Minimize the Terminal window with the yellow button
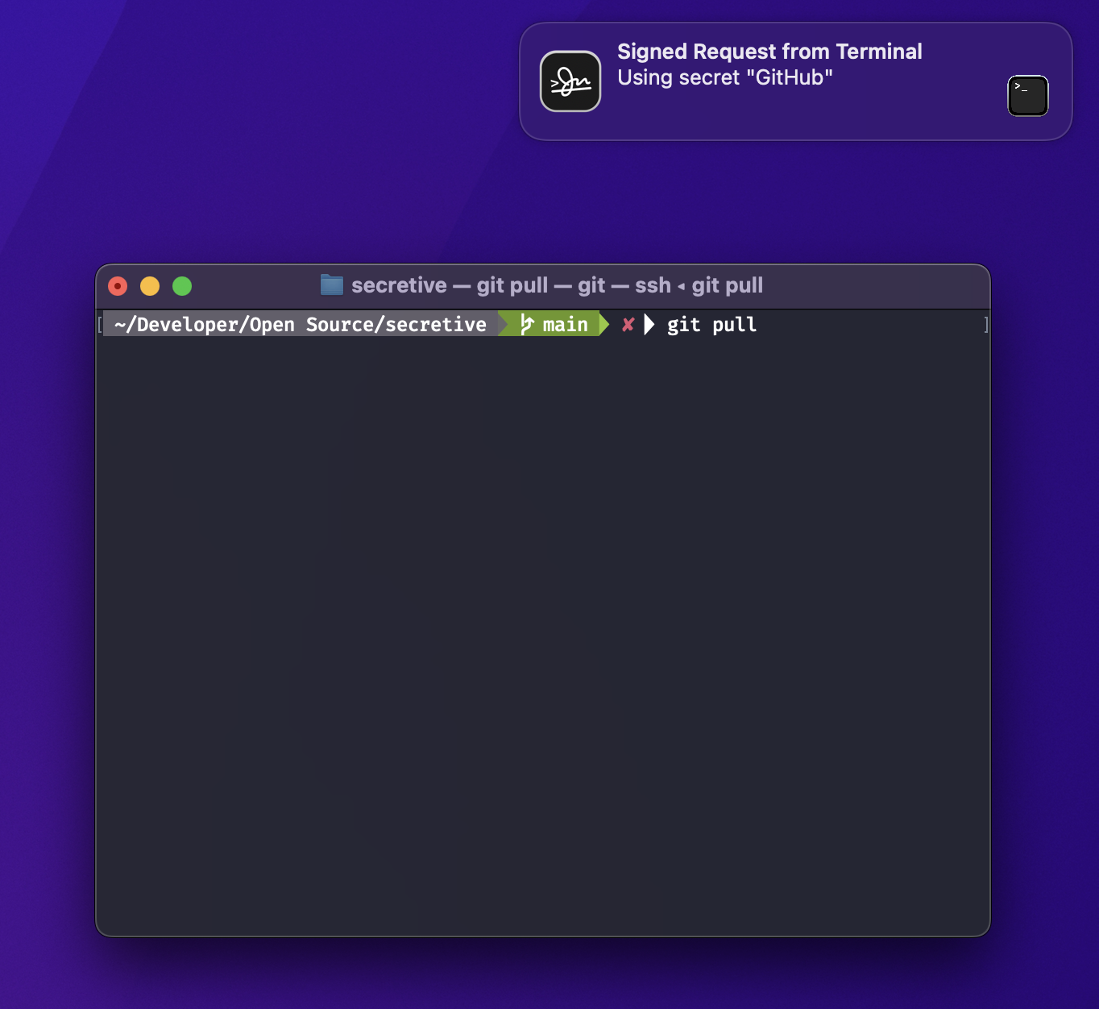The image size is (1099, 1009). pyautogui.click(x=150, y=285)
